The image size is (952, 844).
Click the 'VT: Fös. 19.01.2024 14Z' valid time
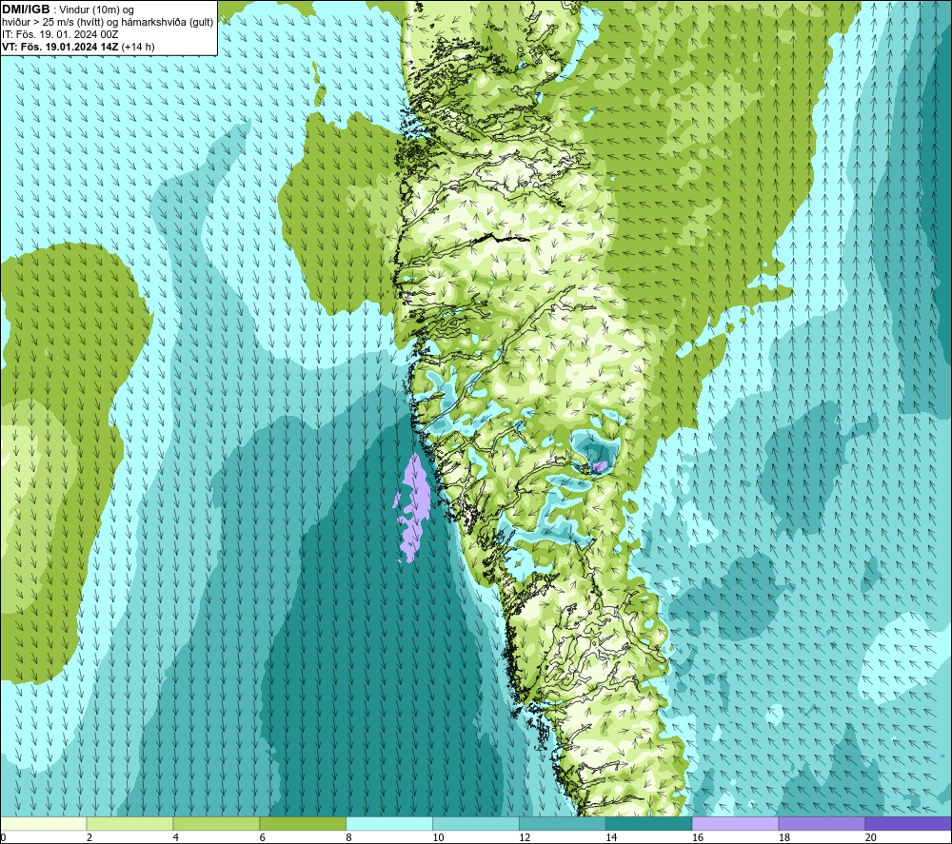(x=60, y=47)
